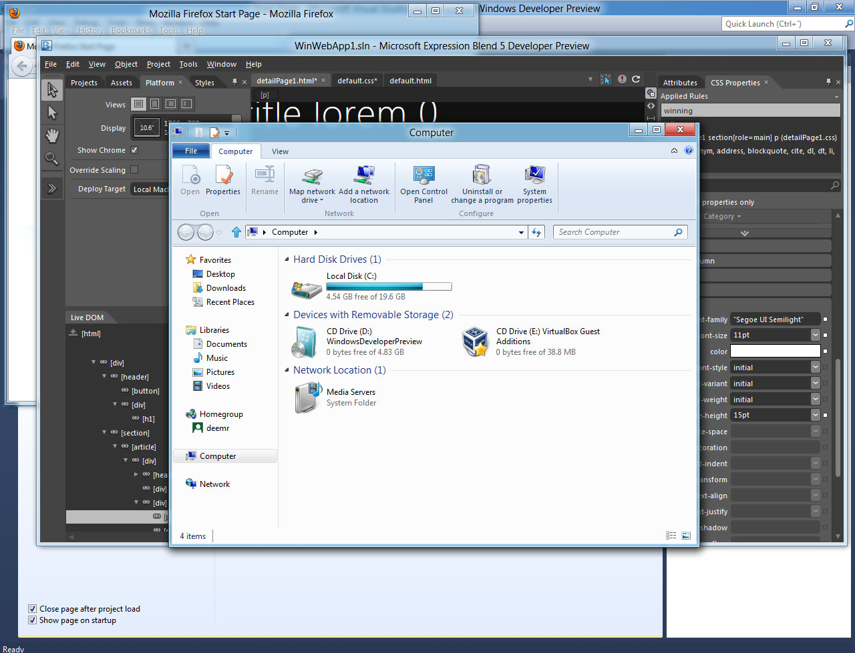855x653 pixels.
Task: Click the Up arrow in Explorer address bar
Action: 236,232
